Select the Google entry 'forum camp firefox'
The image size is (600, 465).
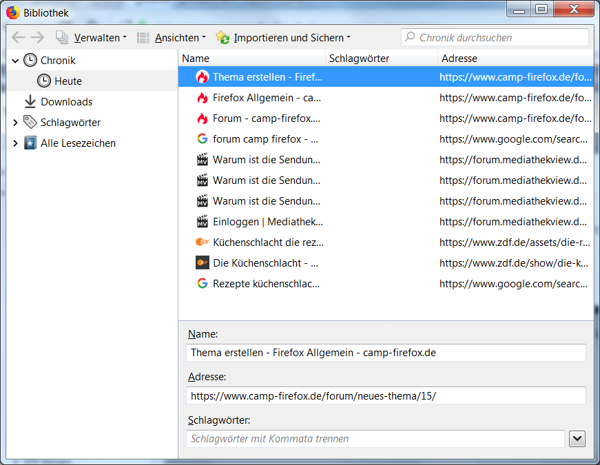pos(265,139)
